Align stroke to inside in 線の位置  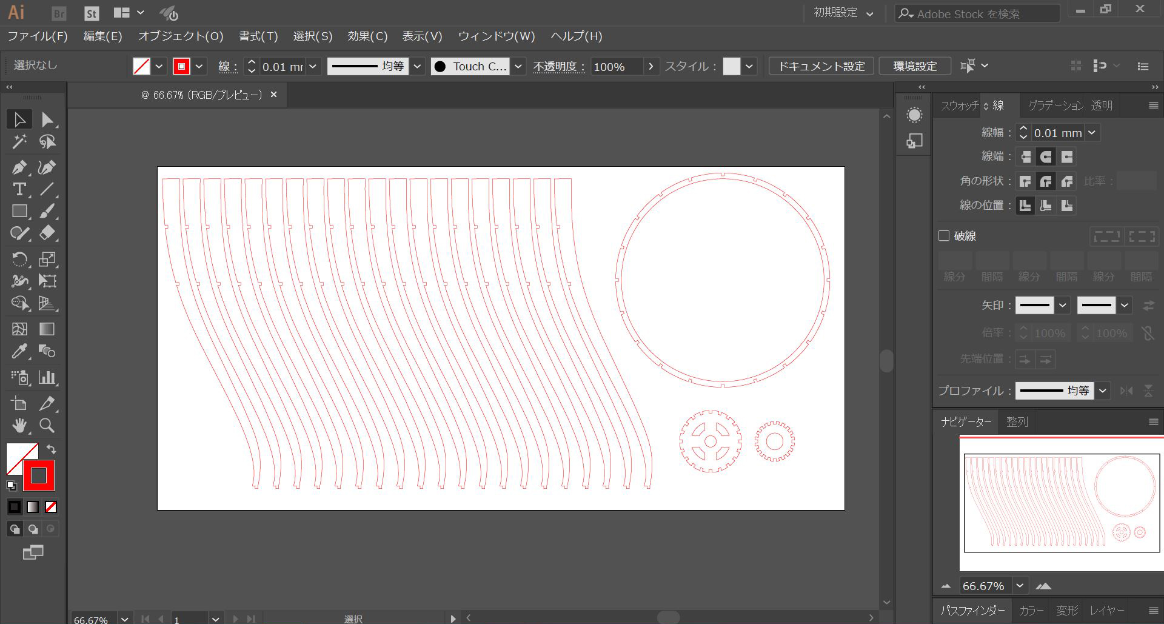(1046, 206)
